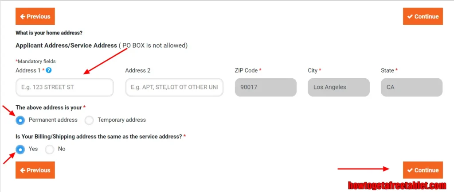Focus the Address 2 input field

click(174, 87)
